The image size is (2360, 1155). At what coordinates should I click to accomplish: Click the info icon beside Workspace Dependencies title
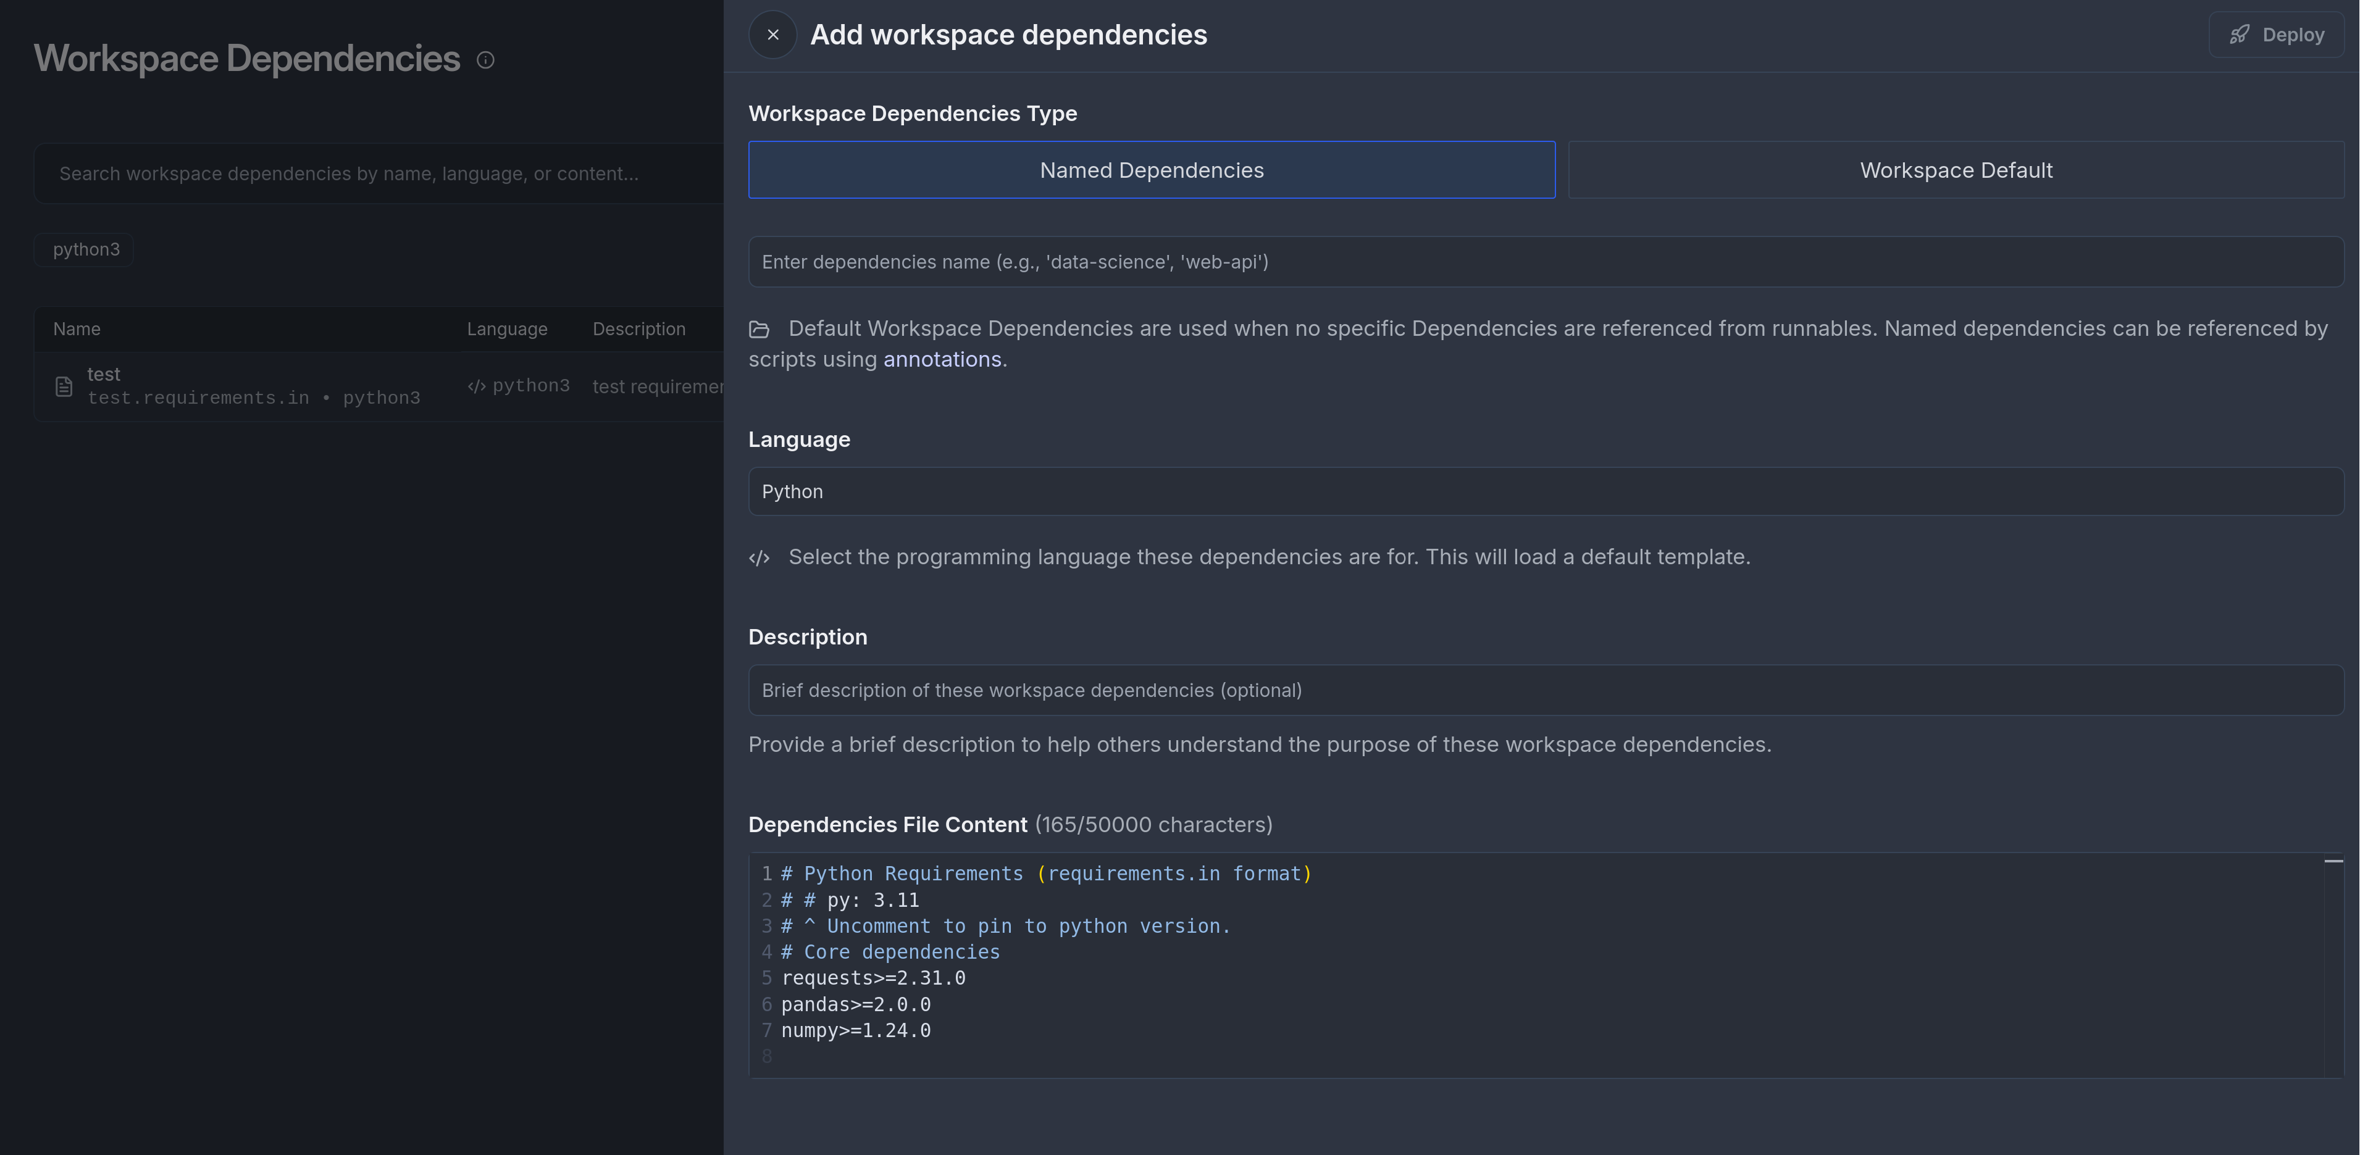point(485,59)
